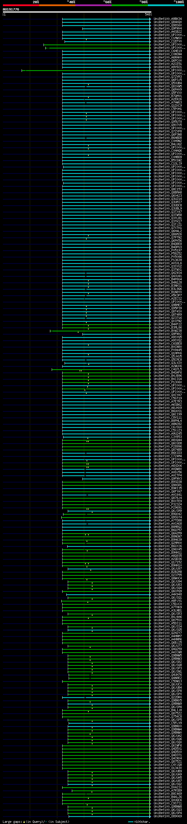Select hit label UniRef100_P09445
The height and width of the screenshot is (824, 187).
click(x=168, y=350)
